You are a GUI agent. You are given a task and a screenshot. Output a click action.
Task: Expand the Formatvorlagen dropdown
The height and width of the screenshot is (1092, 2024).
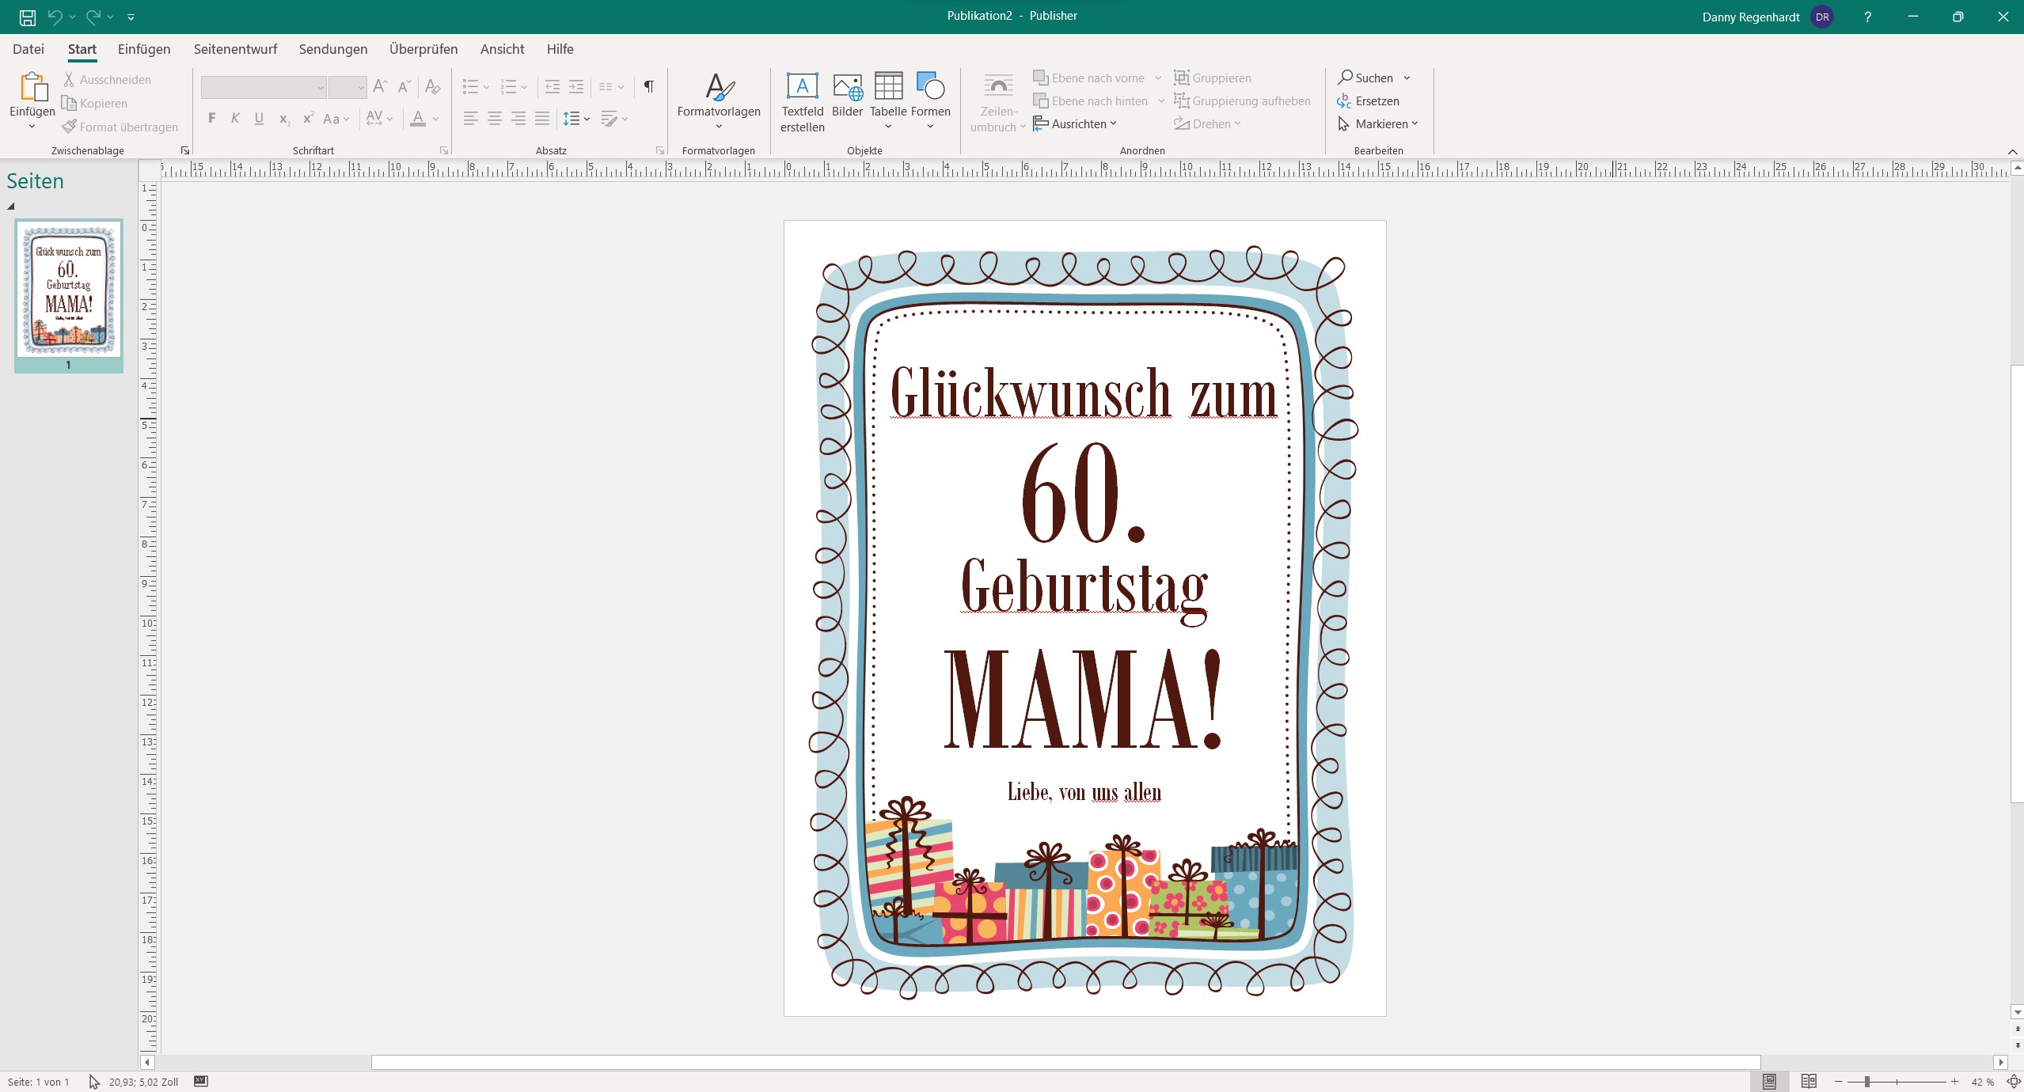718,126
